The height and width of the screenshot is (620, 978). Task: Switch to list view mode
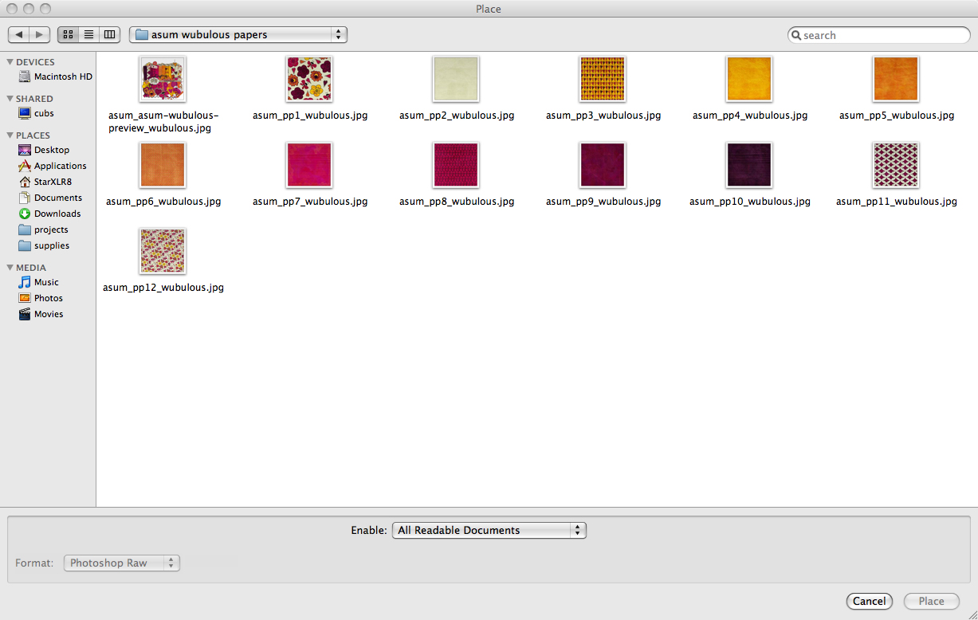tap(88, 35)
